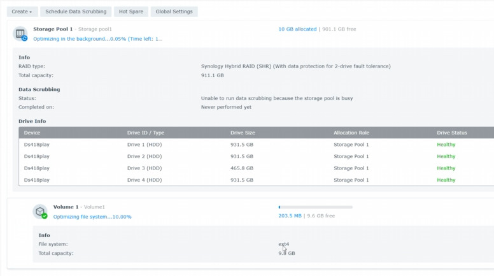Sort by Drive ID / Type column header
494x276 pixels.
click(146, 133)
